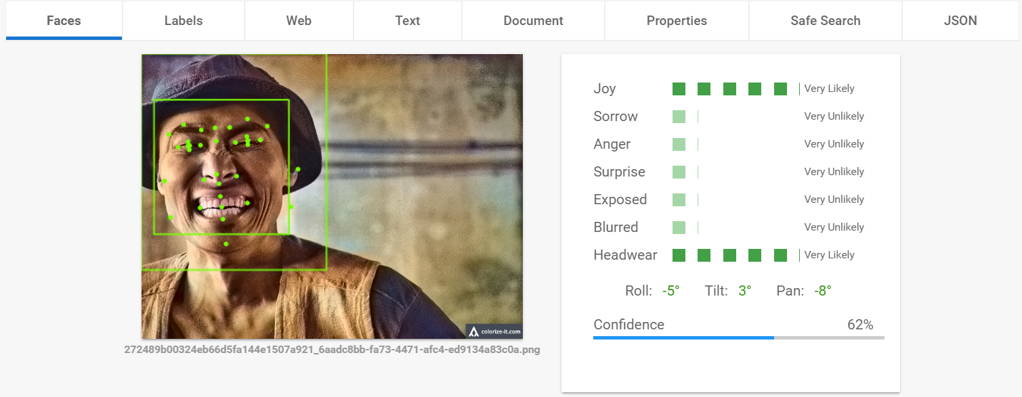Click the Confidence progress bar
This screenshot has height=397, width=1022.
point(739,337)
